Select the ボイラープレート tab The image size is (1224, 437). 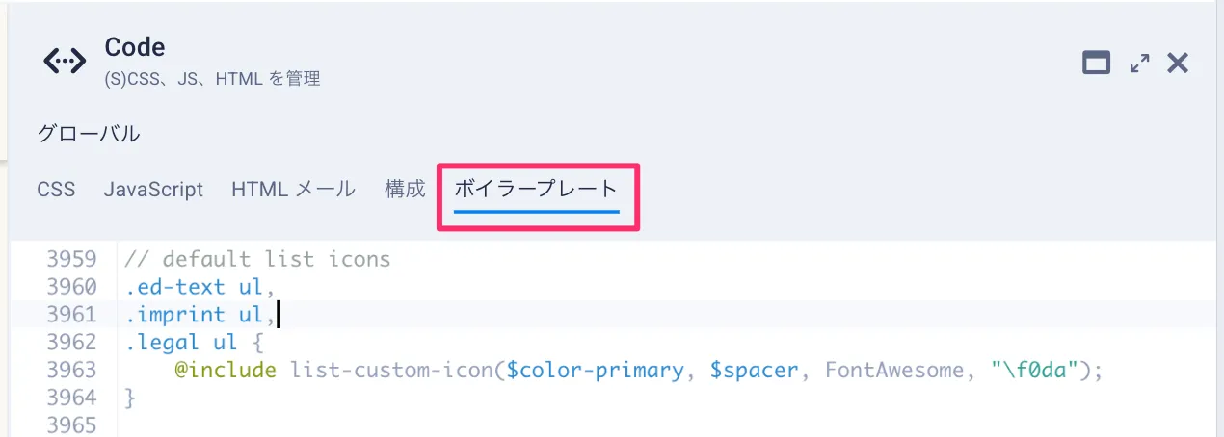[x=535, y=189]
